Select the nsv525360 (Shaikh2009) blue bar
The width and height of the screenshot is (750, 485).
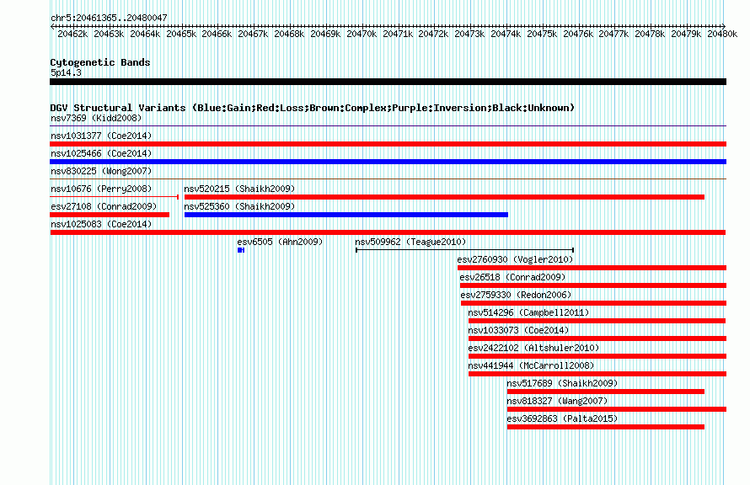pos(346,215)
